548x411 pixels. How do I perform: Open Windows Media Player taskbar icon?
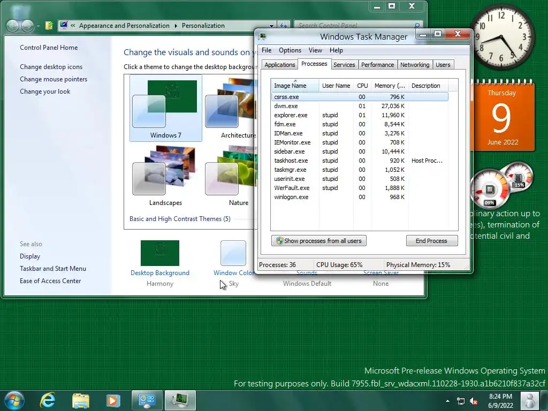coord(113,400)
